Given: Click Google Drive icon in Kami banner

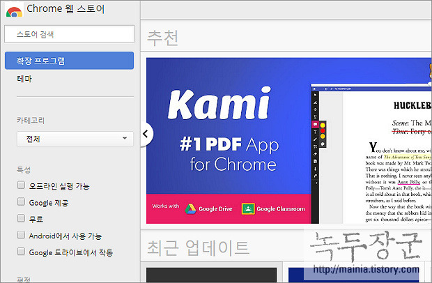Looking at the screenshot, I should click(190, 209).
